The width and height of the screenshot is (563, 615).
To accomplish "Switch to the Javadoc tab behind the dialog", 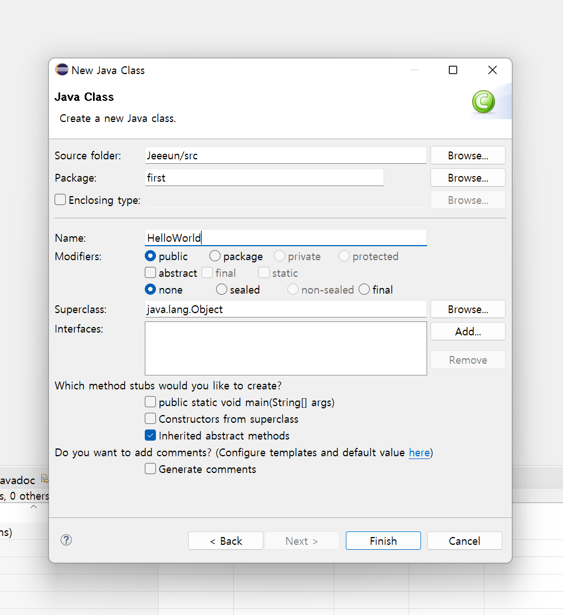I will [18, 480].
